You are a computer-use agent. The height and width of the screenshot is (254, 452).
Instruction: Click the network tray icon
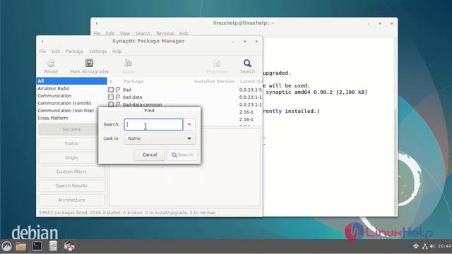[x=424, y=246]
